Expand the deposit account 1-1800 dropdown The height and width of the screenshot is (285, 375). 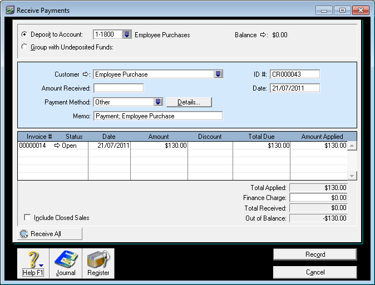[127, 34]
